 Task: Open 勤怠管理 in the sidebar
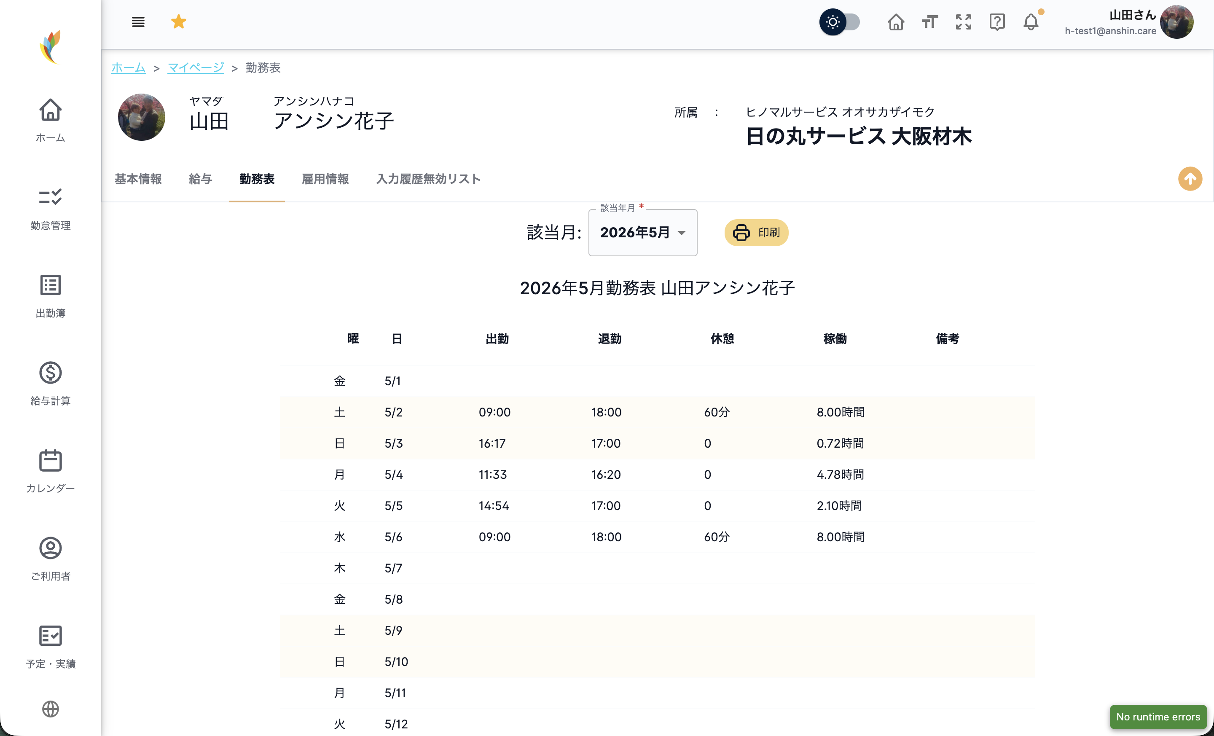coord(50,209)
